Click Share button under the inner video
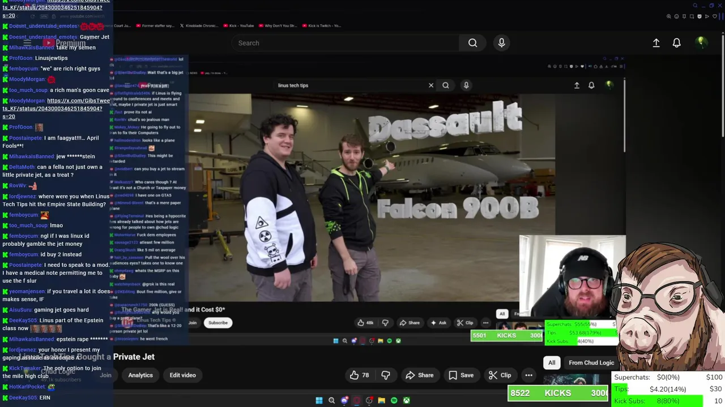The image size is (725, 407). (x=410, y=323)
